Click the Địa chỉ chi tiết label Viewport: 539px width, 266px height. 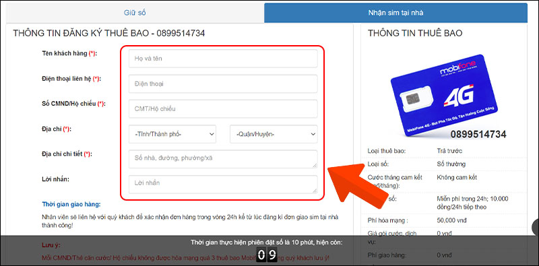(67, 154)
